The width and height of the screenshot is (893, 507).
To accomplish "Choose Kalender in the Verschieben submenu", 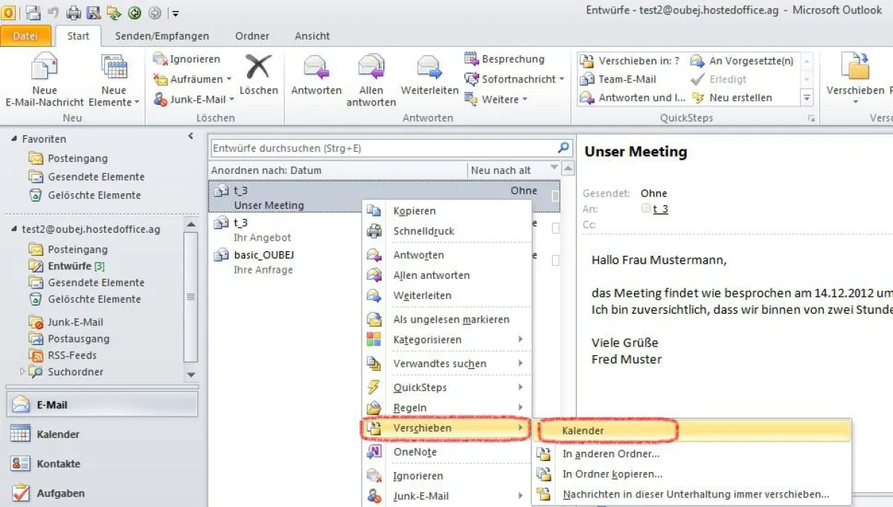I will 692,430.
